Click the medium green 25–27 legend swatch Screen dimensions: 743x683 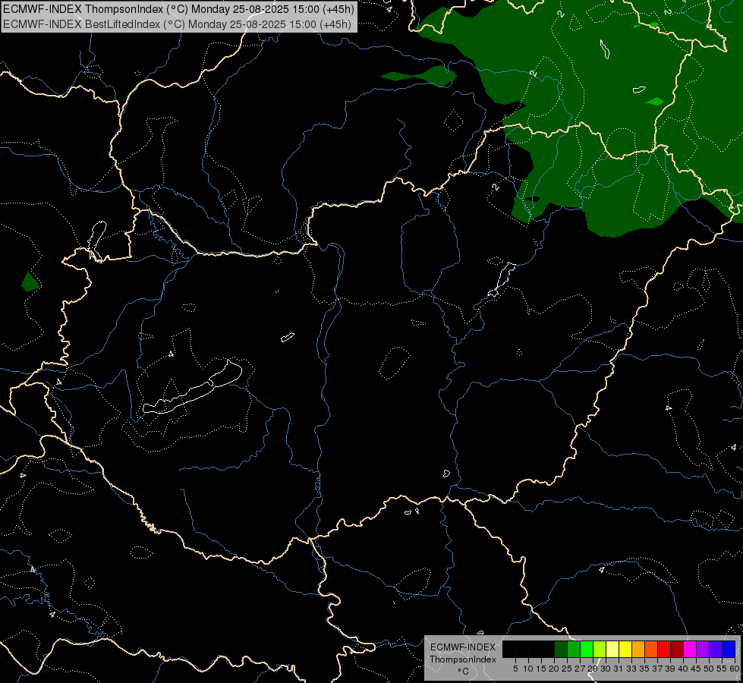coord(574,649)
